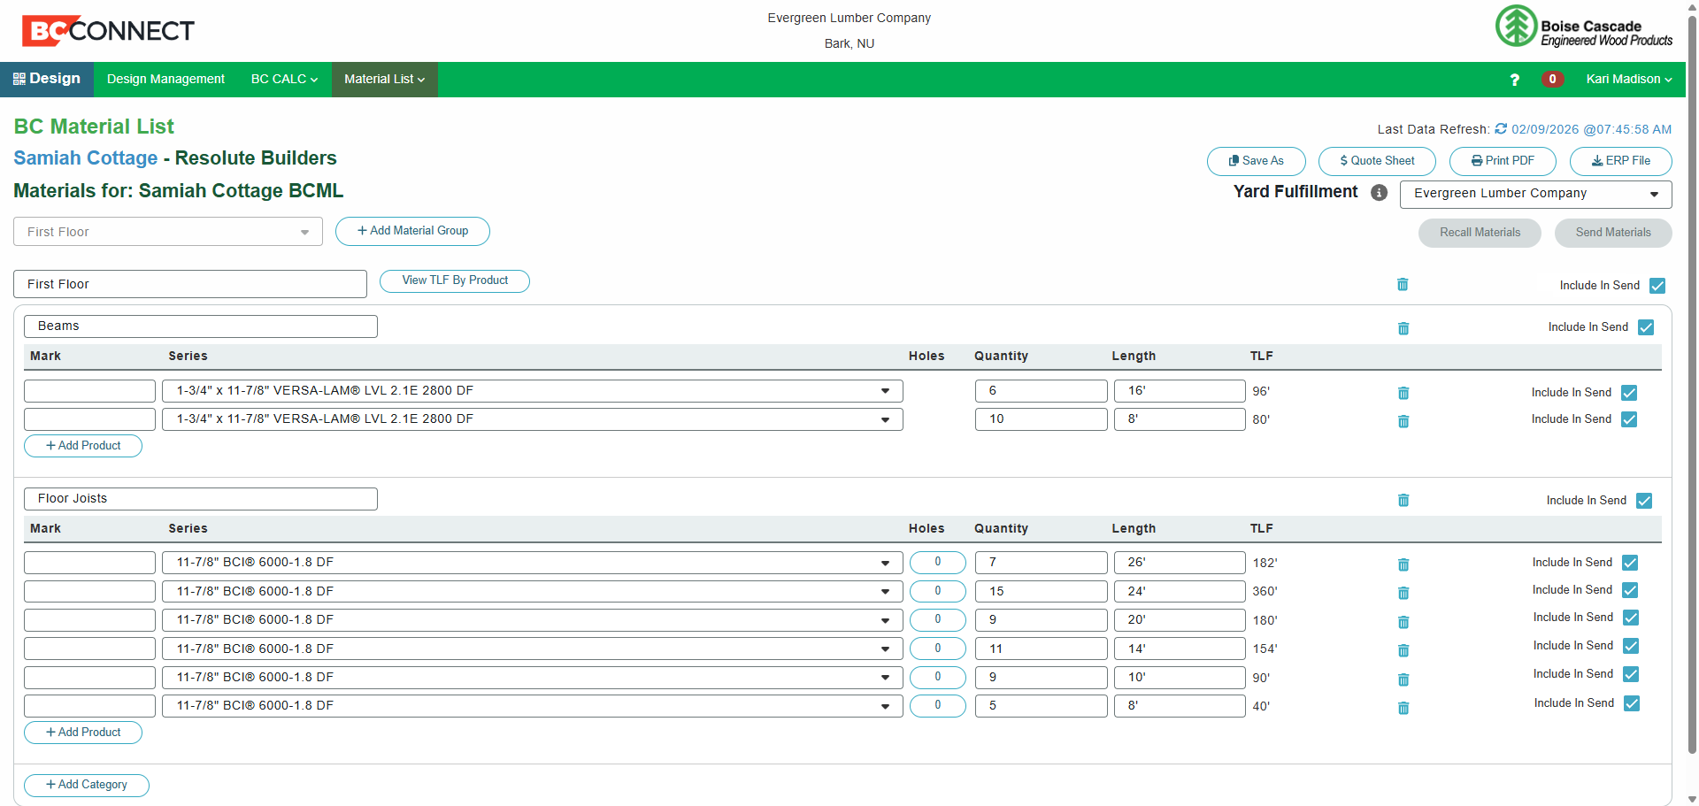Go to the Design section
This screenshot has width=1699, height=806.
point(47,79)
